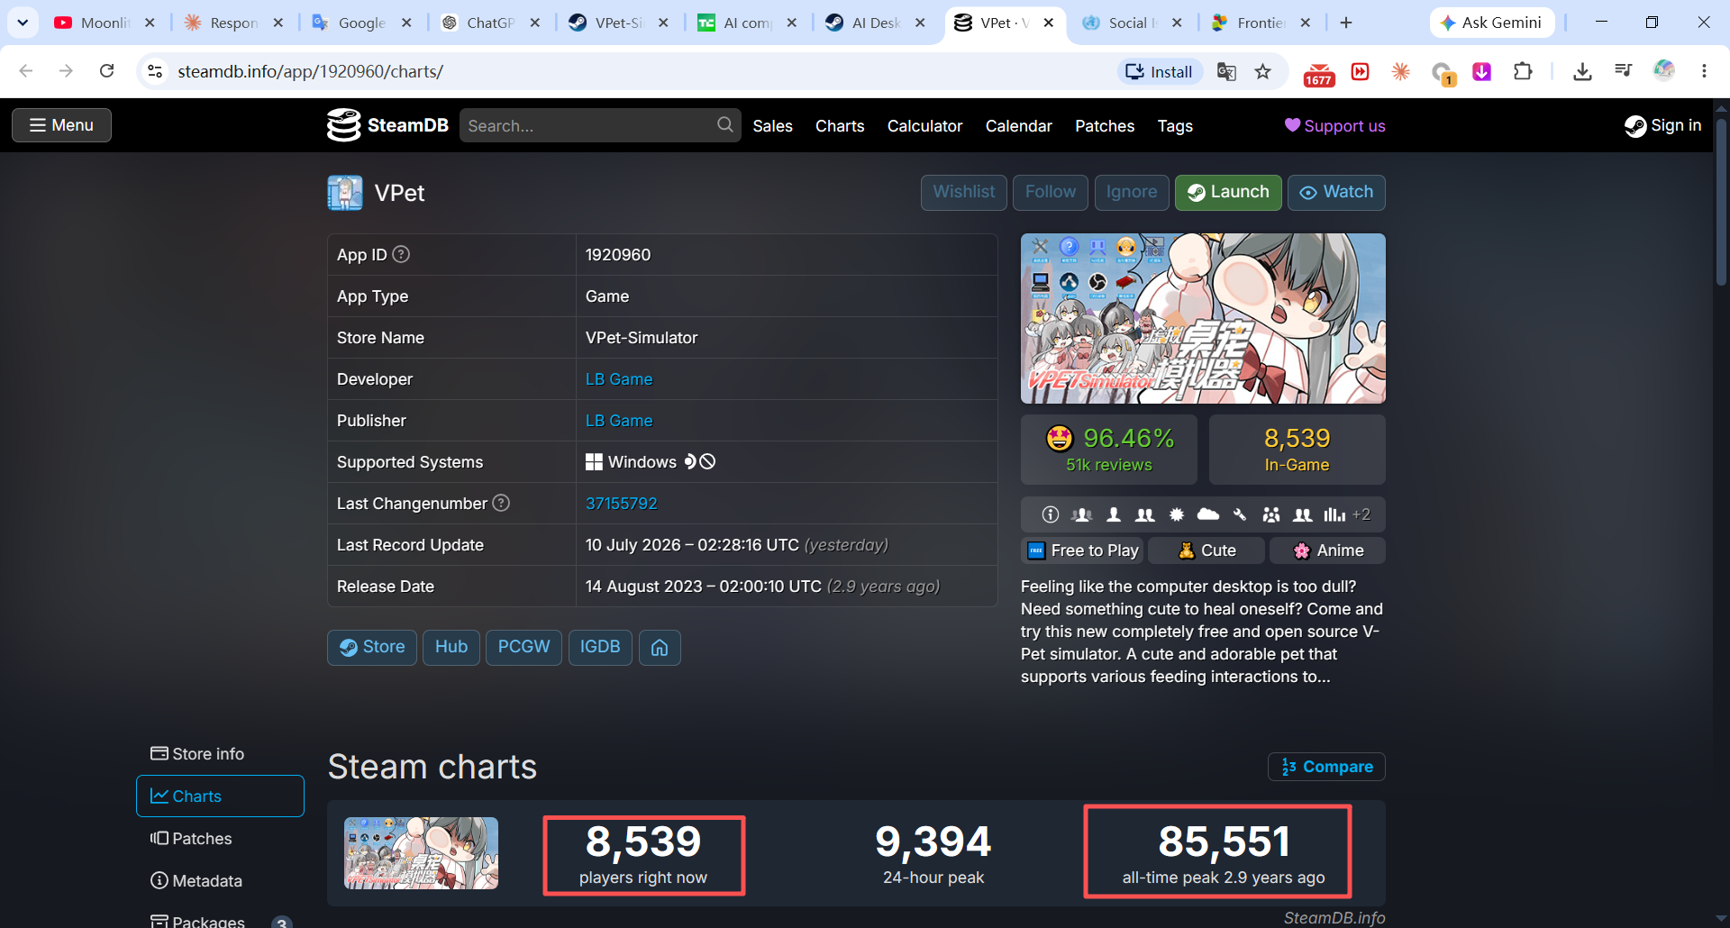The image size is (1730, 928).
Task: Click the family sharing category icon
Action: (x=1271, y=514)
